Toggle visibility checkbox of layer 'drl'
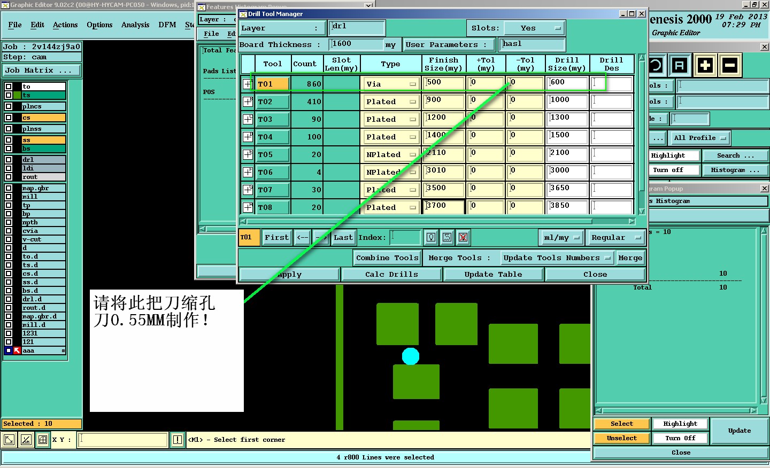 pyautogui.click(x=9, y=160)
